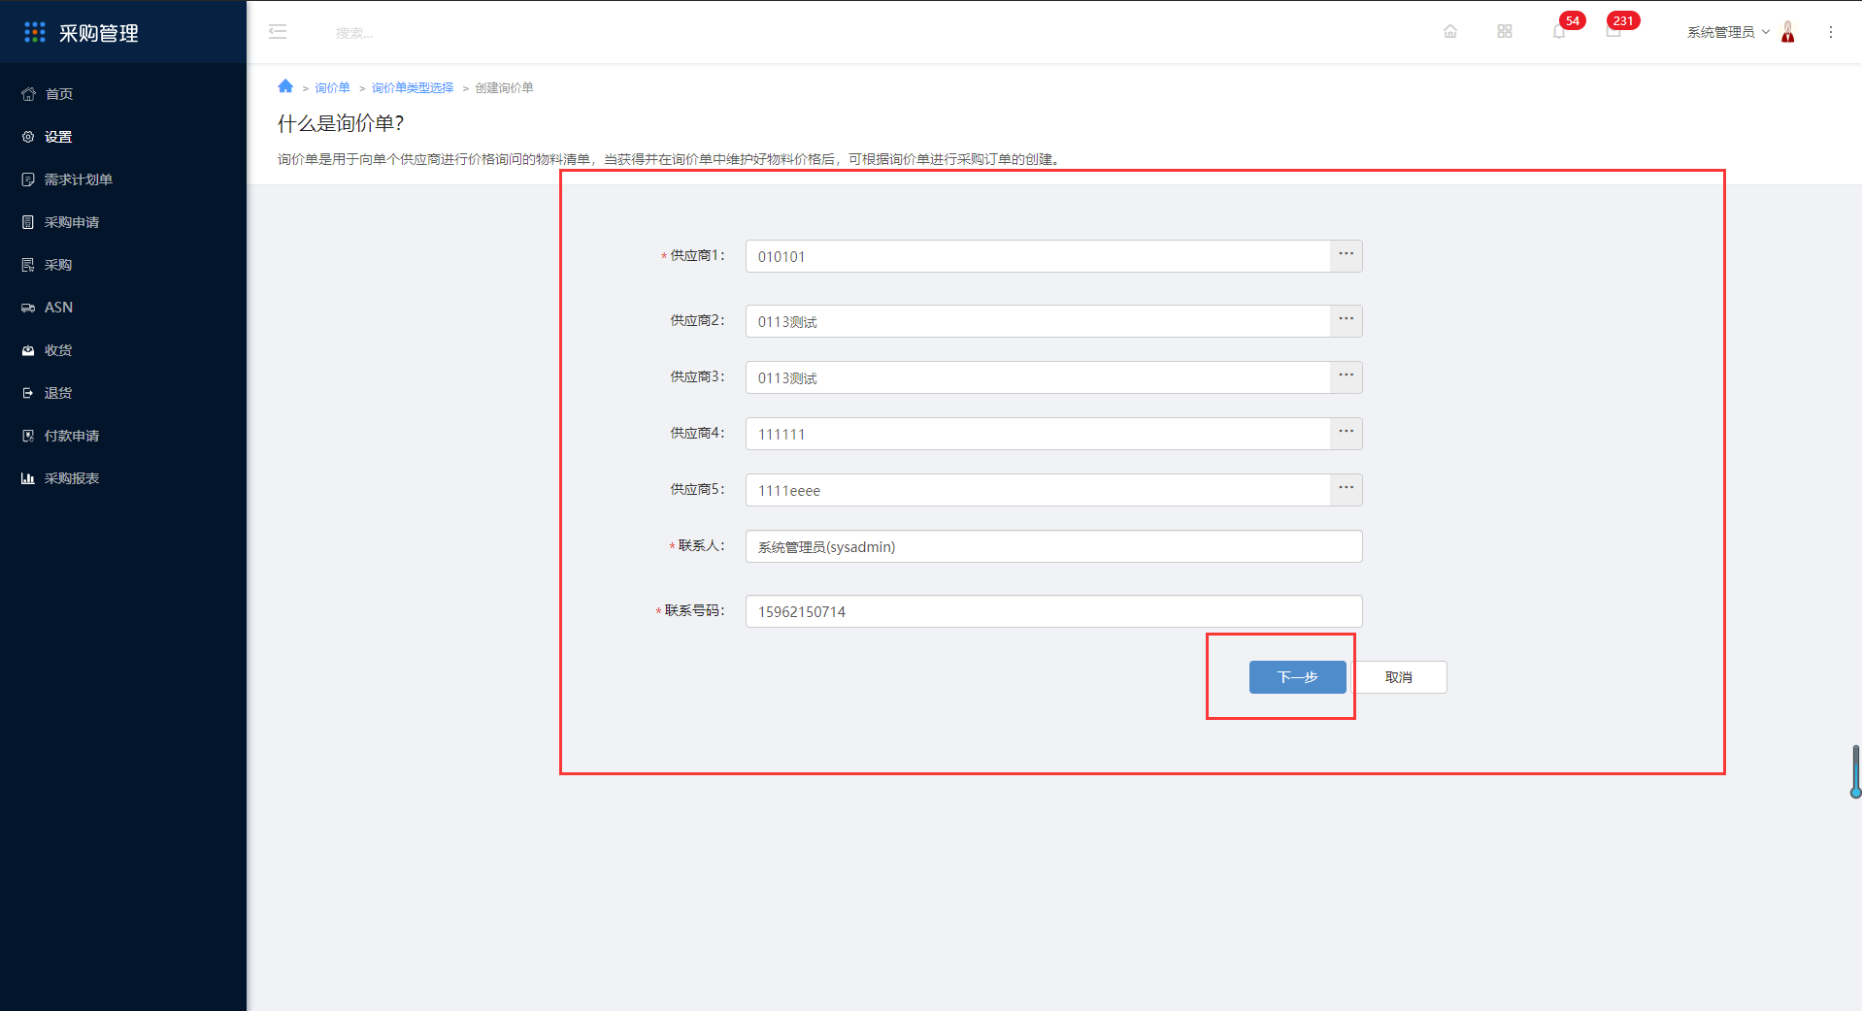Open supplier picker for 供应商5
The height and width of the screenshot is (1011, 1862).
click(x=1347, y=490)
